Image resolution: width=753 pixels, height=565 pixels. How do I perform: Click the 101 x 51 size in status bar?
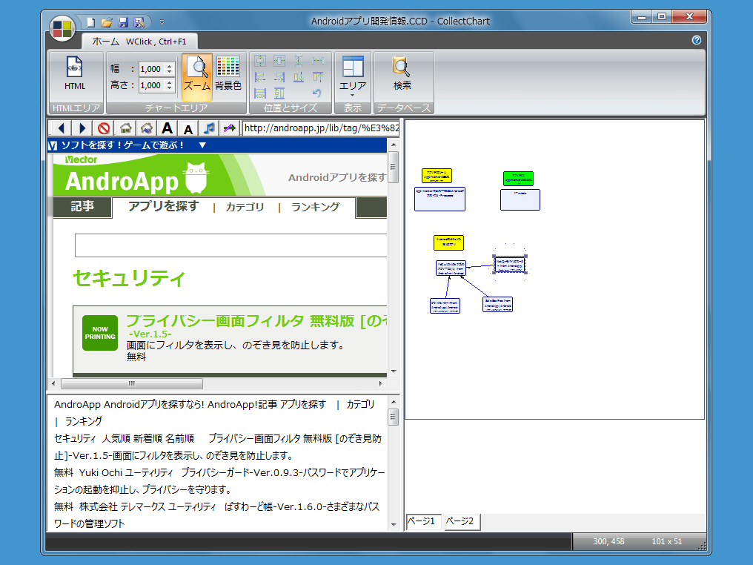click(666, 541)
